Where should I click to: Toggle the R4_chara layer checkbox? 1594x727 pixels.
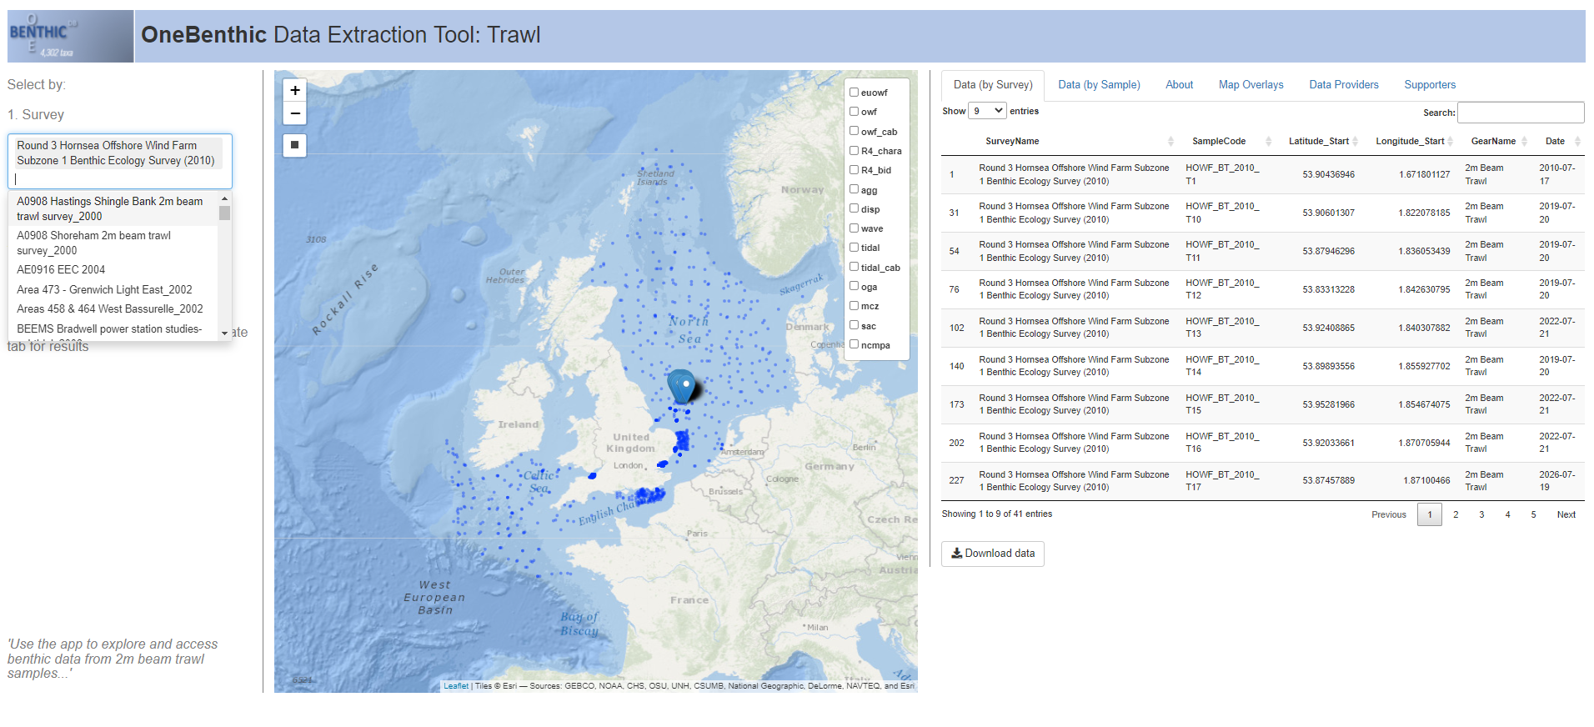click(x=854, y=151)
